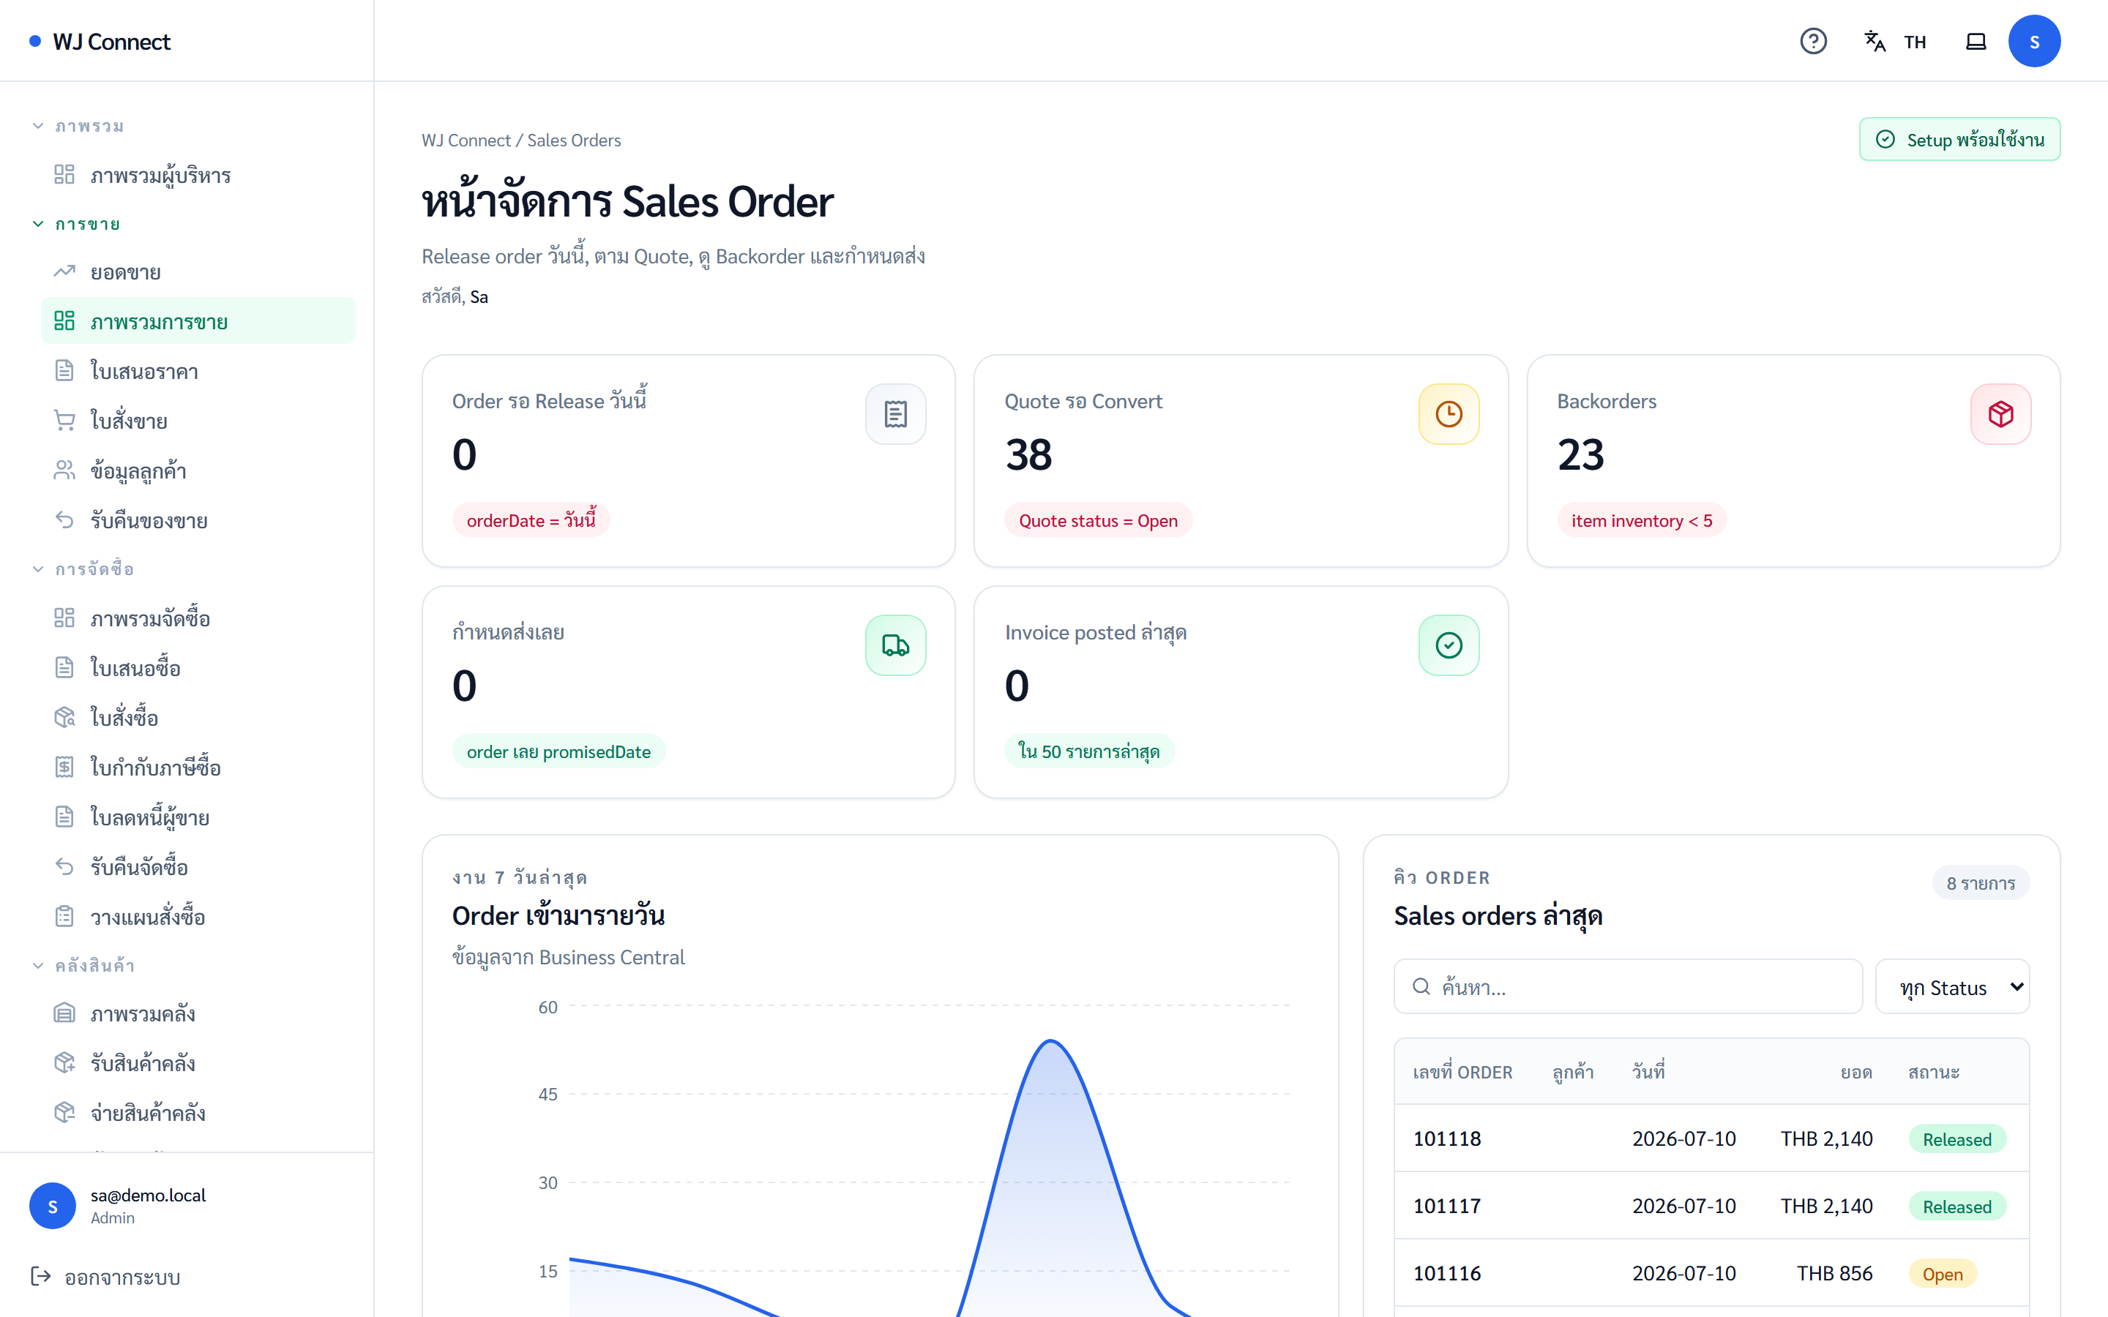Click the truck icon on กำหนดส่งเลย card
This screenshot has height=1317, width=2108.
(895, 645)
